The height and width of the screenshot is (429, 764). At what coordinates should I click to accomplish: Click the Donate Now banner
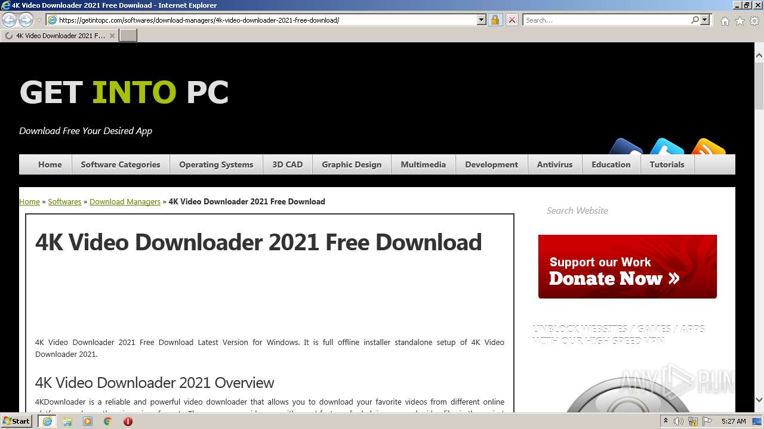(627, 266)
